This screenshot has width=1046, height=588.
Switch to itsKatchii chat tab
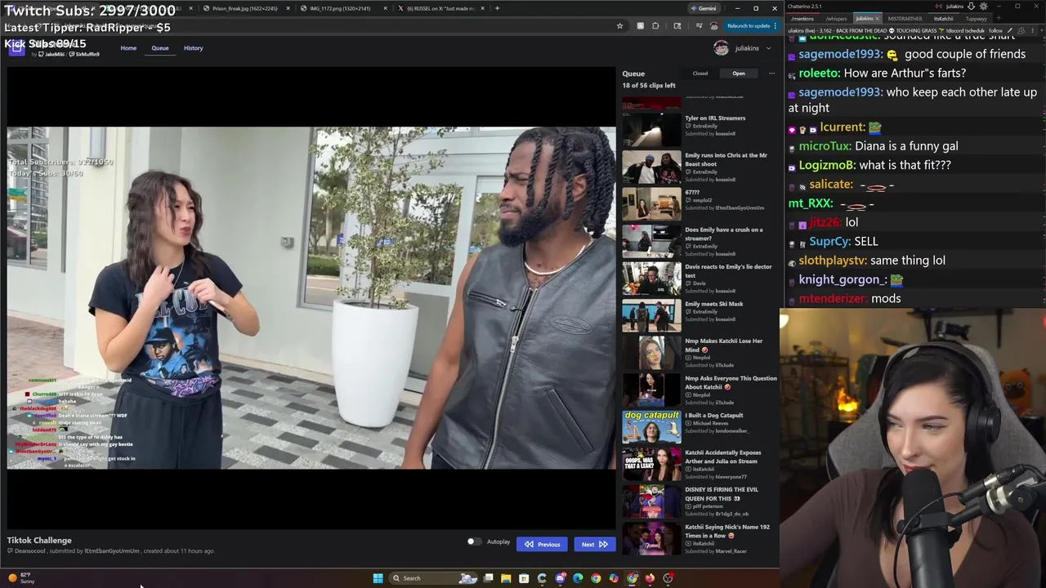pyautogui.click(x=943, y=19)
